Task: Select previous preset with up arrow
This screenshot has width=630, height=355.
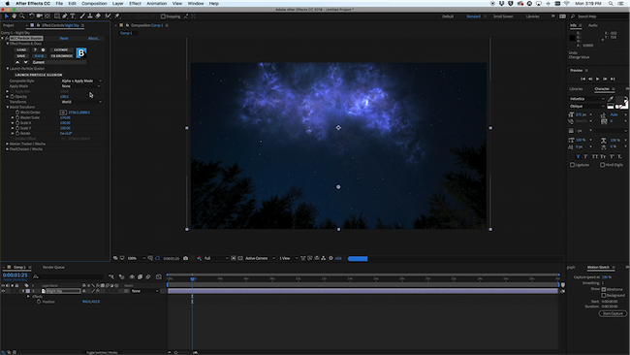Action: tap(17, 62)
